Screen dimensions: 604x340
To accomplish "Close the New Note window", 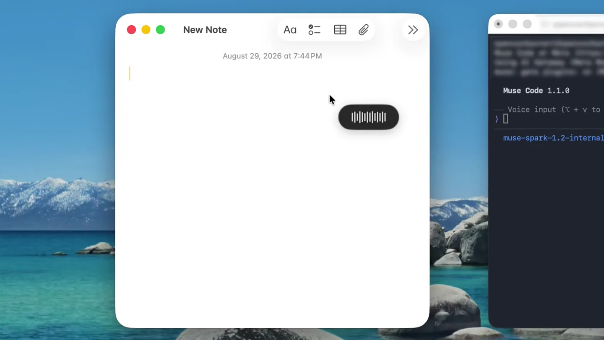I will (x=131, y=30).
